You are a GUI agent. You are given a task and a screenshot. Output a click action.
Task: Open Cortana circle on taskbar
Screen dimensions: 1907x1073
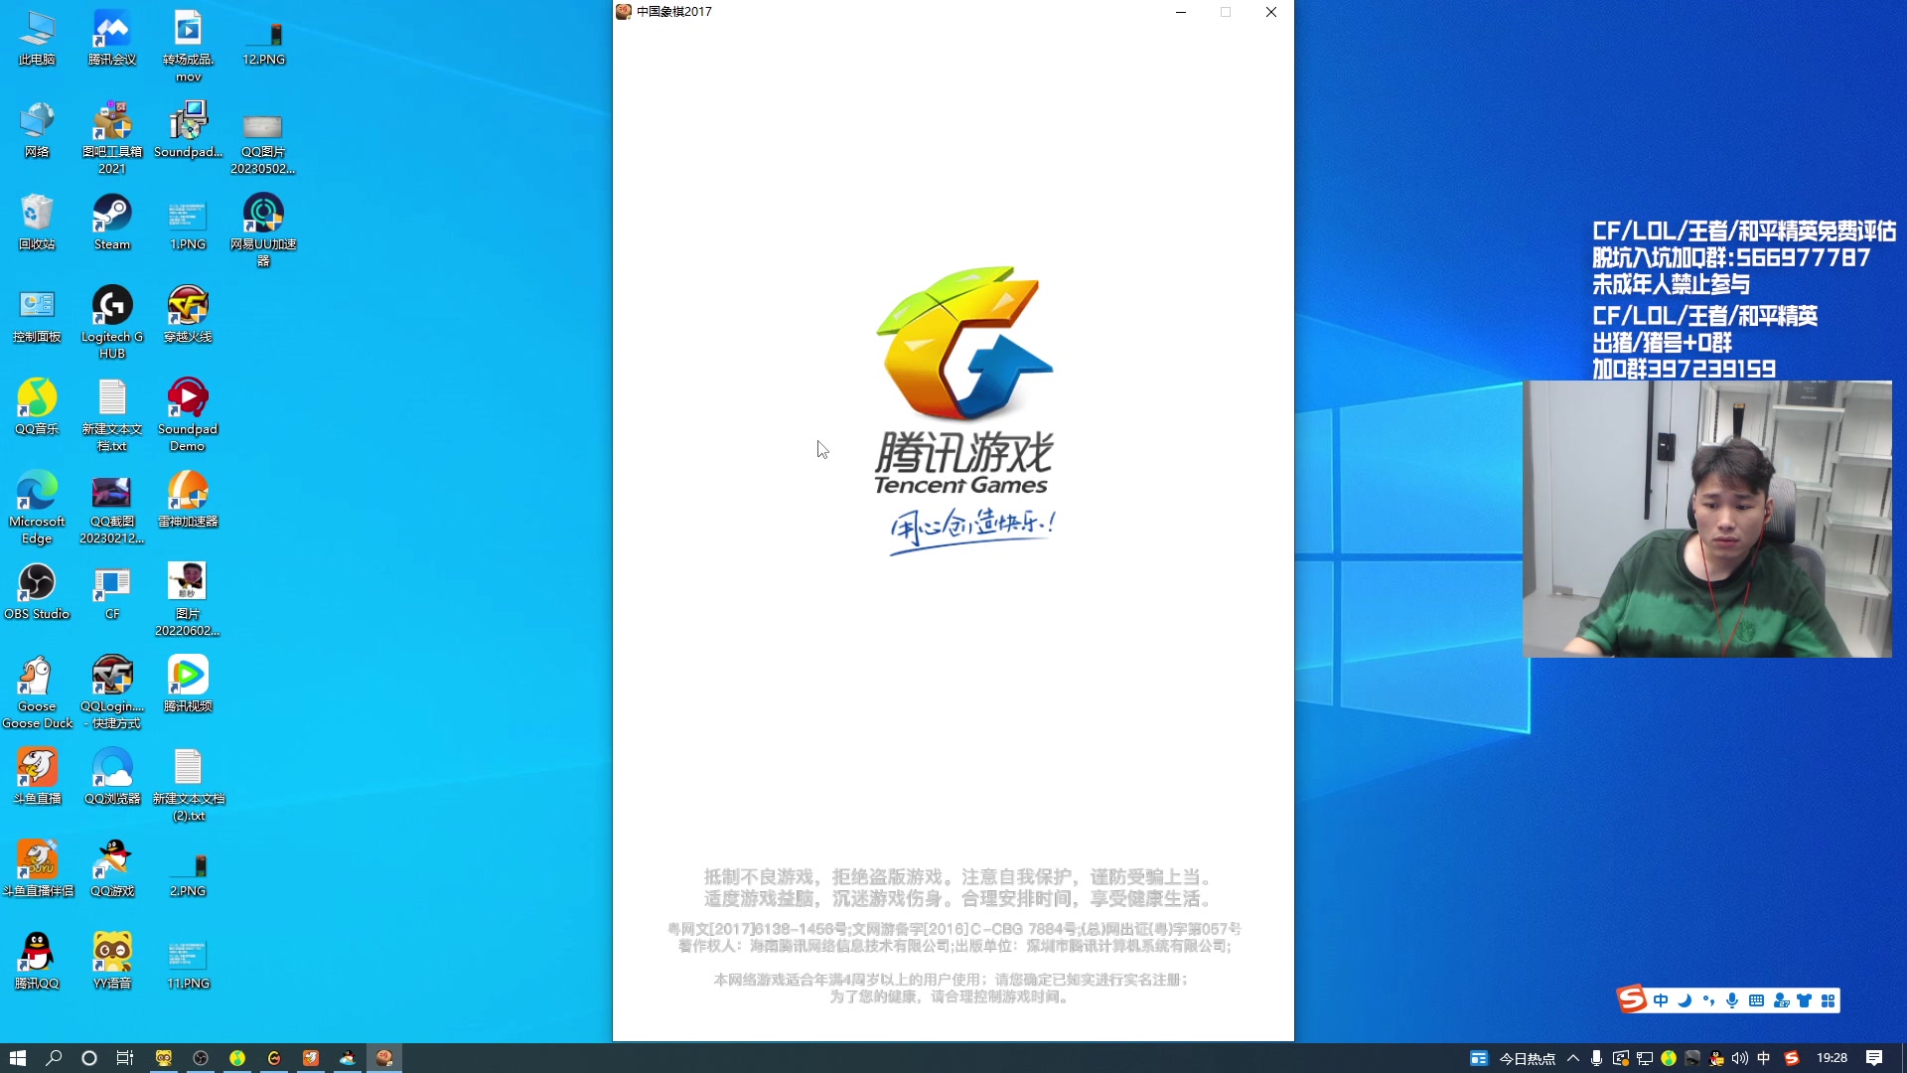(x=89, y=1058)
